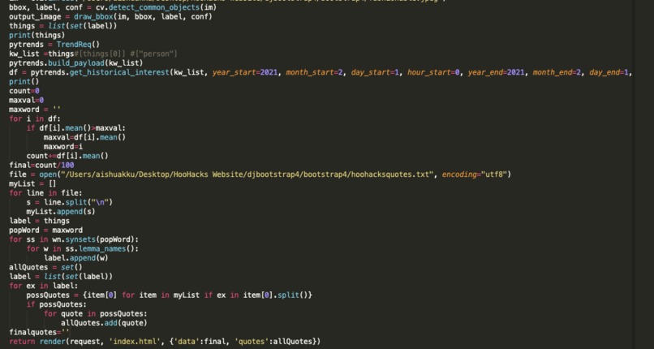Click the 'for ex in label:' loop header

click(x=44, y=286)
